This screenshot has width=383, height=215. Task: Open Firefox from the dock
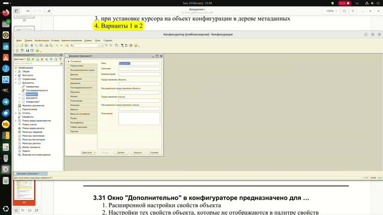(x=5, y=13)
